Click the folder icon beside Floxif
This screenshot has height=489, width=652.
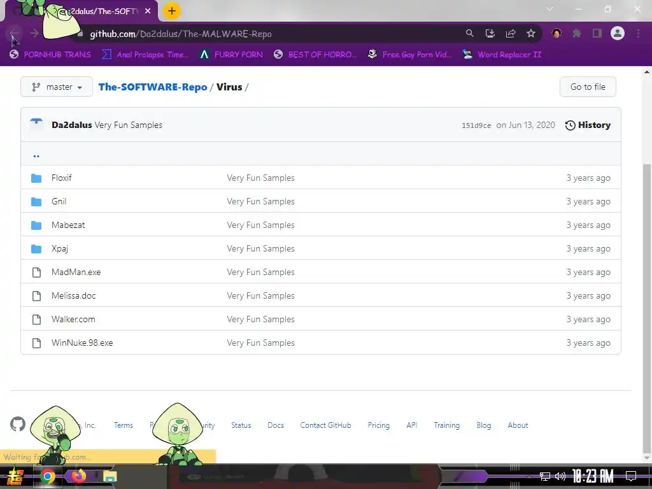click(36, 178)
